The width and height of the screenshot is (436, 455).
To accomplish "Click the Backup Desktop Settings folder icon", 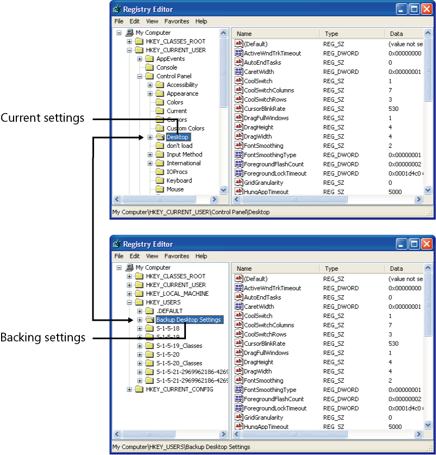I will point(150,320).
